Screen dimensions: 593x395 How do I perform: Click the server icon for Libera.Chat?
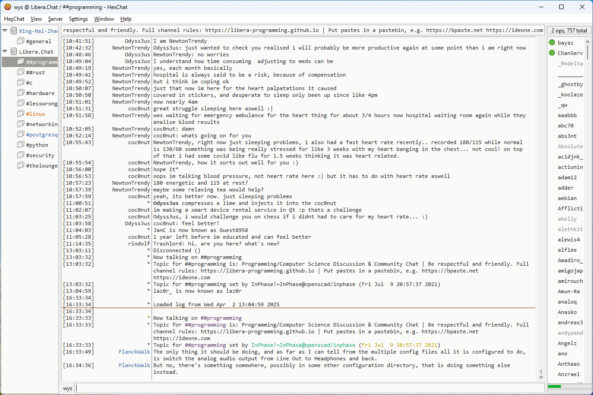point(14,52)
